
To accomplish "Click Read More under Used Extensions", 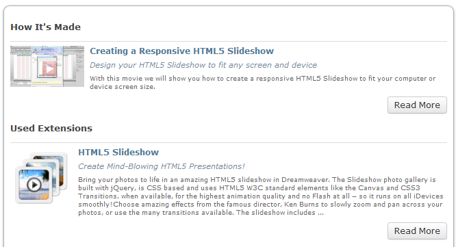I will (417, 231).
